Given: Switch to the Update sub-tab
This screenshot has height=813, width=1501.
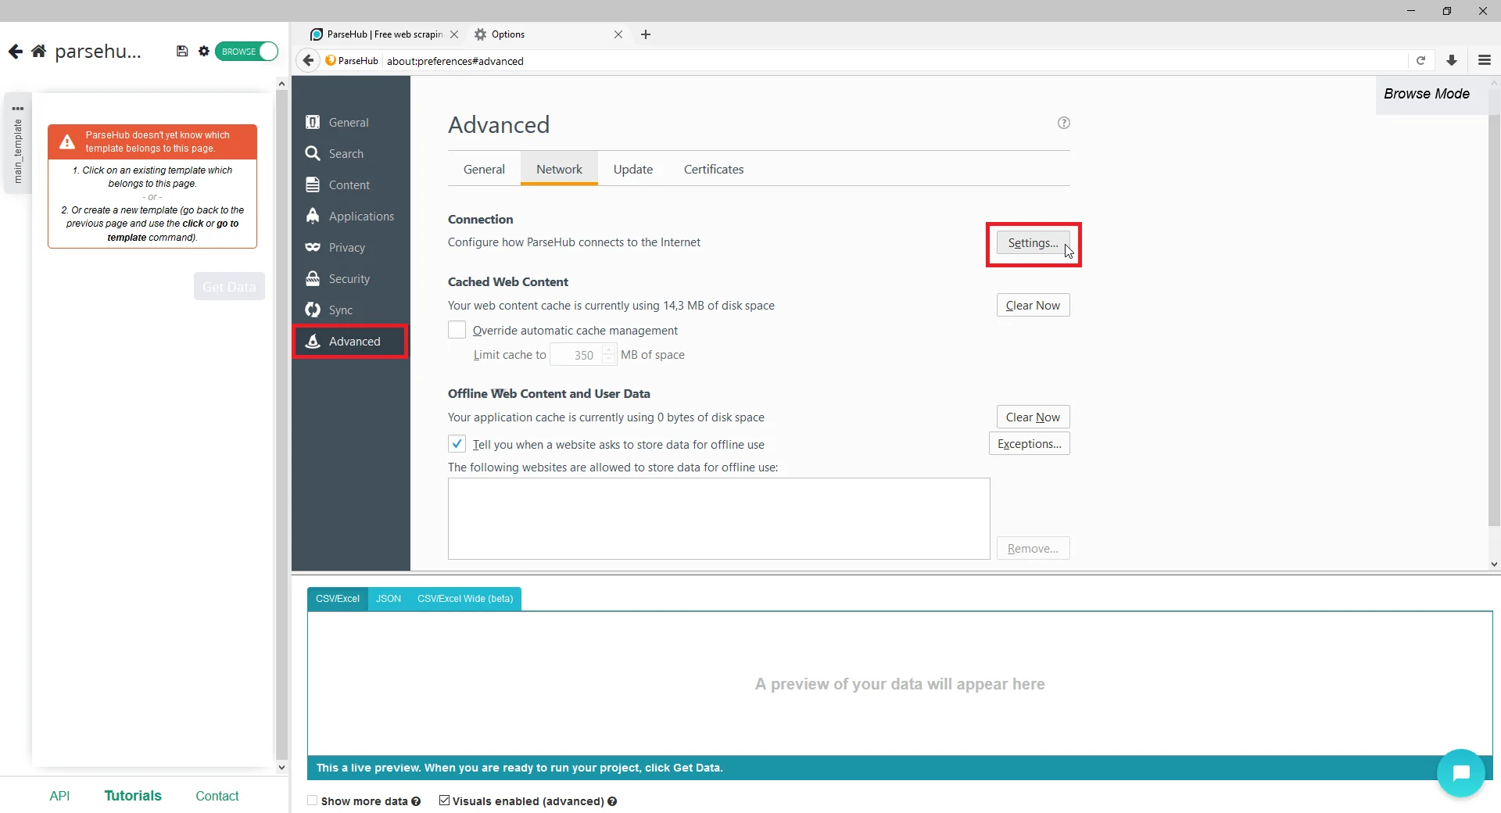Looking at the screenshot, I should 633,170.
